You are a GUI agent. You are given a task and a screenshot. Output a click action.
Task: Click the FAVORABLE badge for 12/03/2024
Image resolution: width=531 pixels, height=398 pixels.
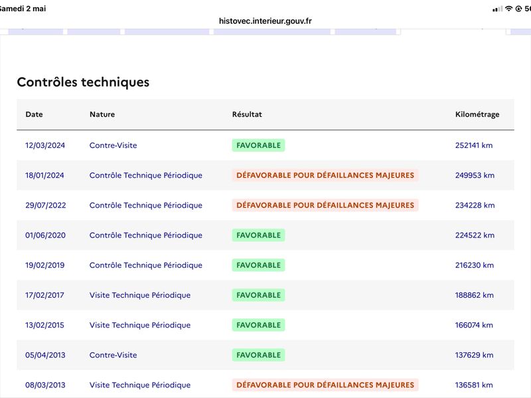[x=258, y=145]
